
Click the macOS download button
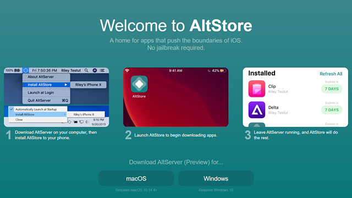tap(136, 178)
